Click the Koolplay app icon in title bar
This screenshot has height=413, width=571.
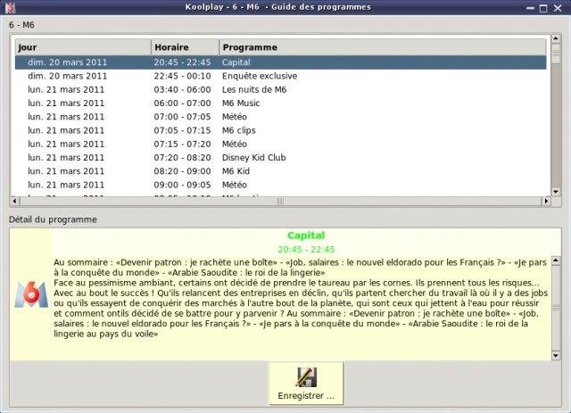(10, 7)
